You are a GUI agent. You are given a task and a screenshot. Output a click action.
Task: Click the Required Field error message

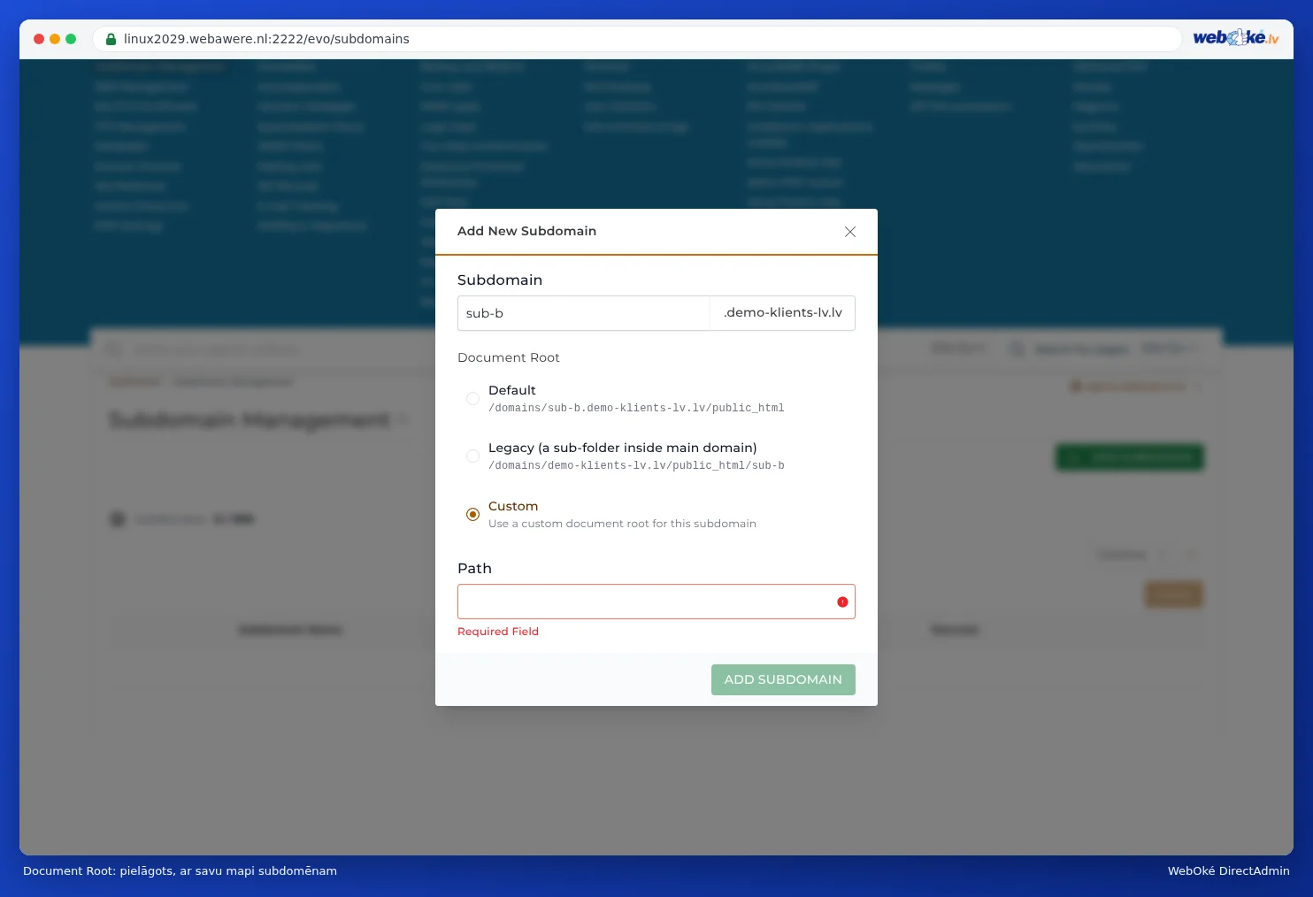click(498, 632)
